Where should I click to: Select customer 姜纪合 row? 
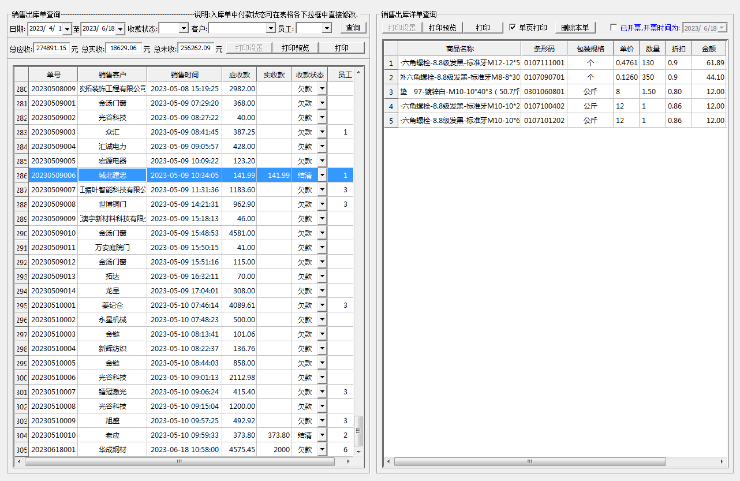(x=113, y=305)
